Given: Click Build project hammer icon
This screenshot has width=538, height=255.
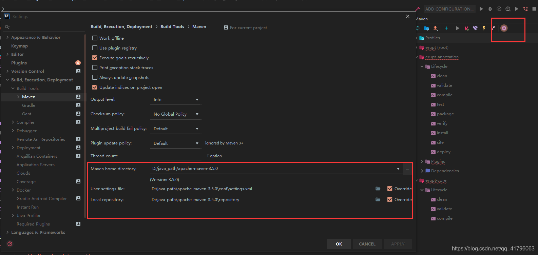Looking at the screenshot, I should (418, 9).
